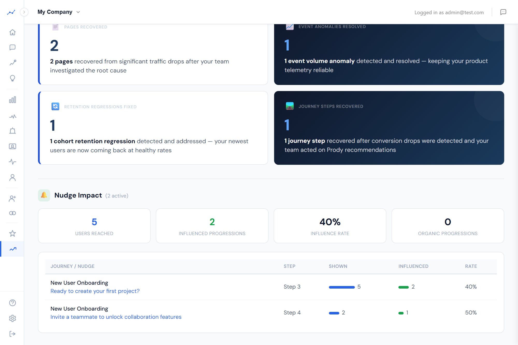
Task: Click 'New User Onboarding' in the Step 4 row
Action: click(x=79, y=309)
